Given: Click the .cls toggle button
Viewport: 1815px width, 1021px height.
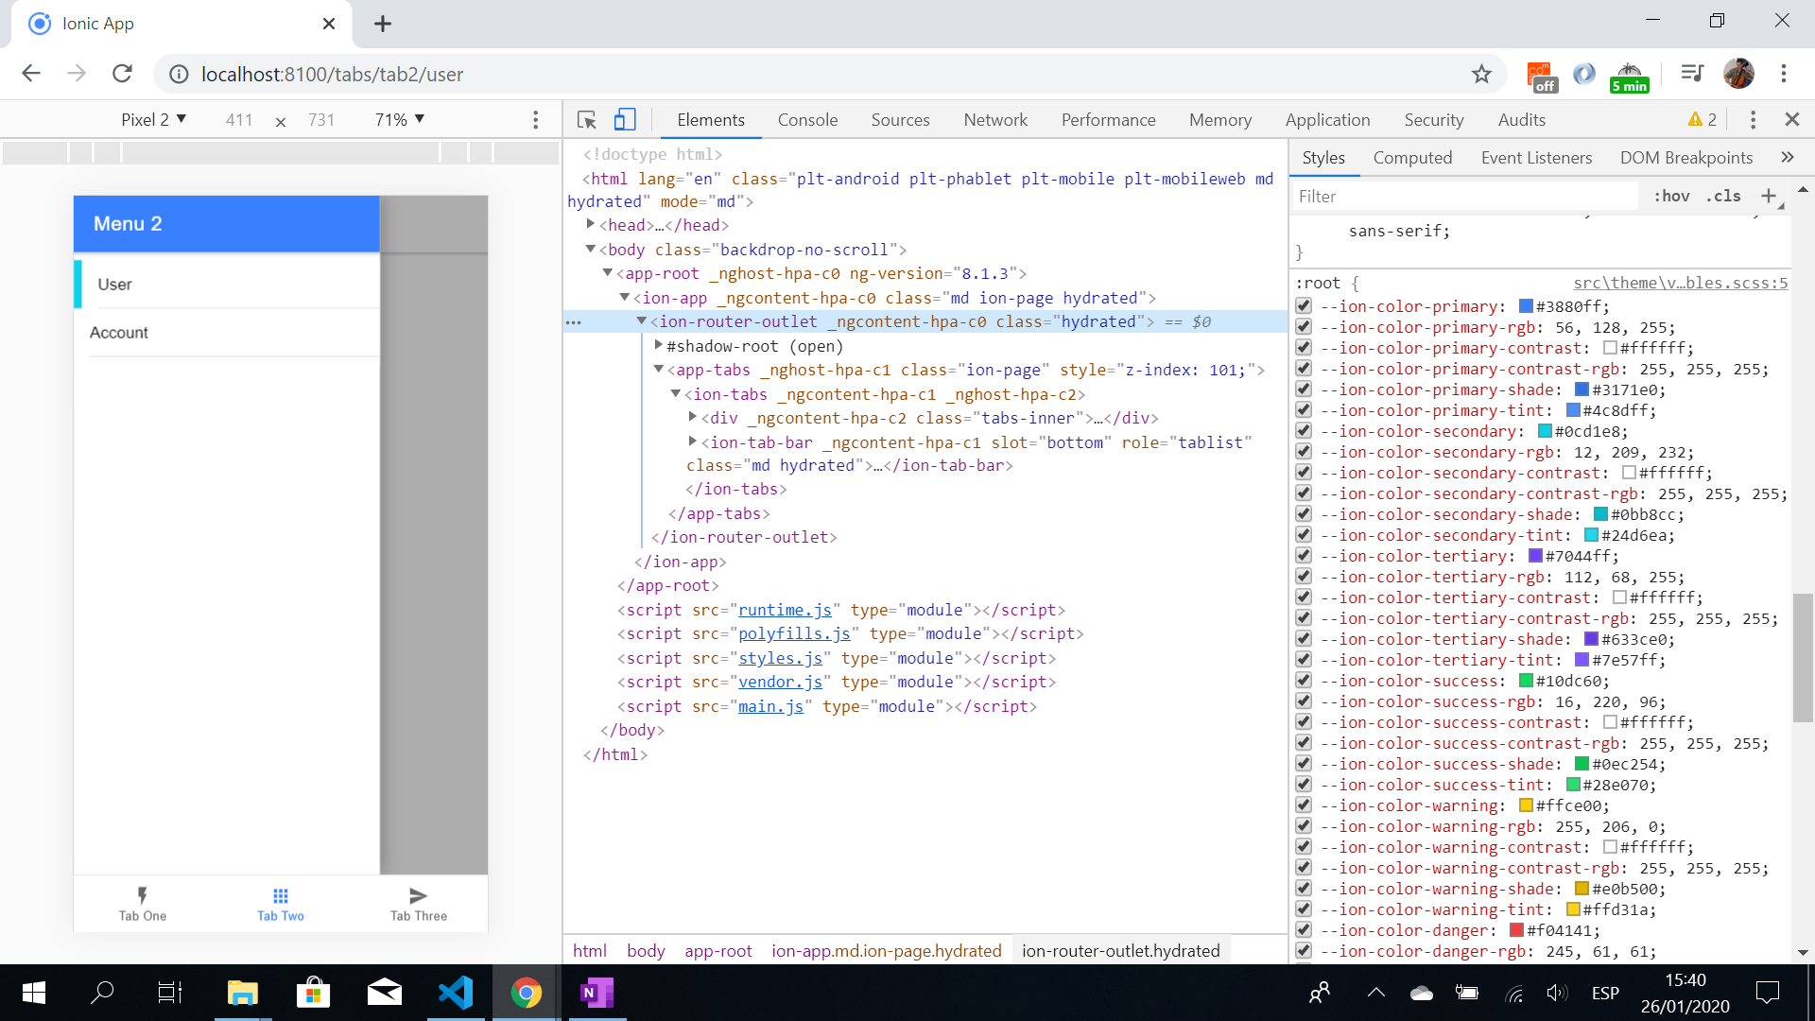Looking at the screenshot, I should coord(1723,196).
